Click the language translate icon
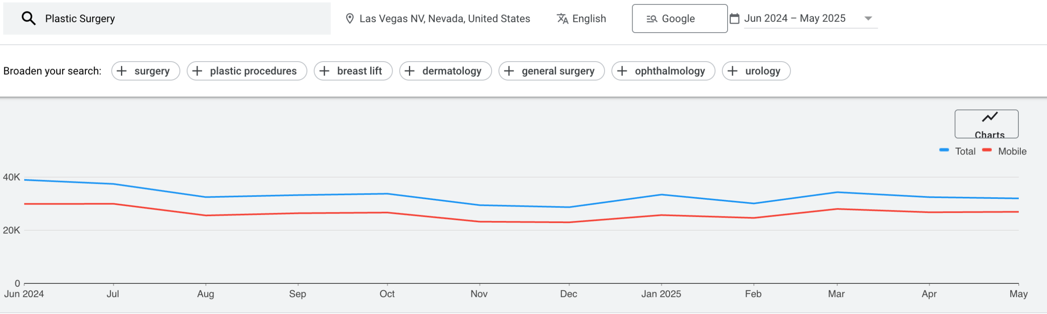The image size is (1047, 314). pos(562,19)
